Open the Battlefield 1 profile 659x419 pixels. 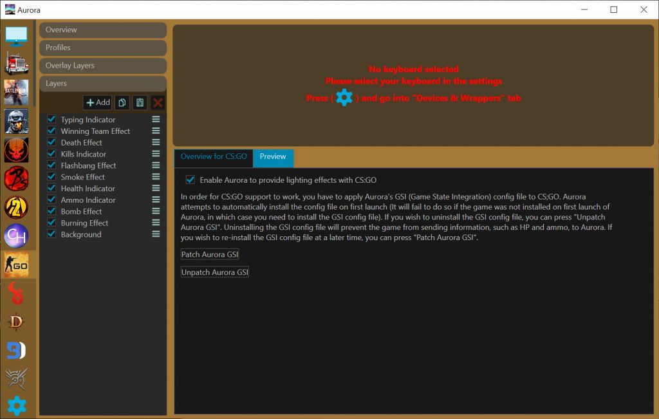16,92
